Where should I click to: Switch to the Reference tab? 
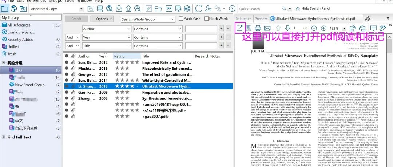pos(243,19)
